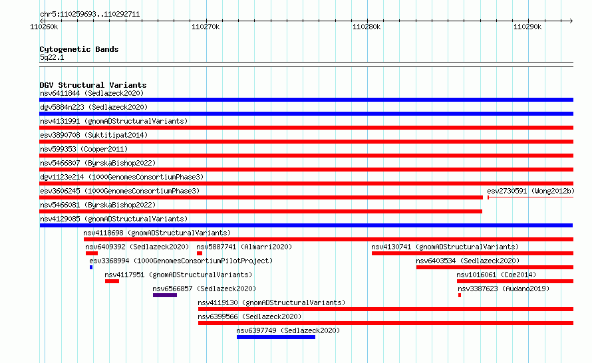Click the nsv1016061 (Coe2014) label
The height and width of the screenshot is (363, 592).
pos(496,275)
